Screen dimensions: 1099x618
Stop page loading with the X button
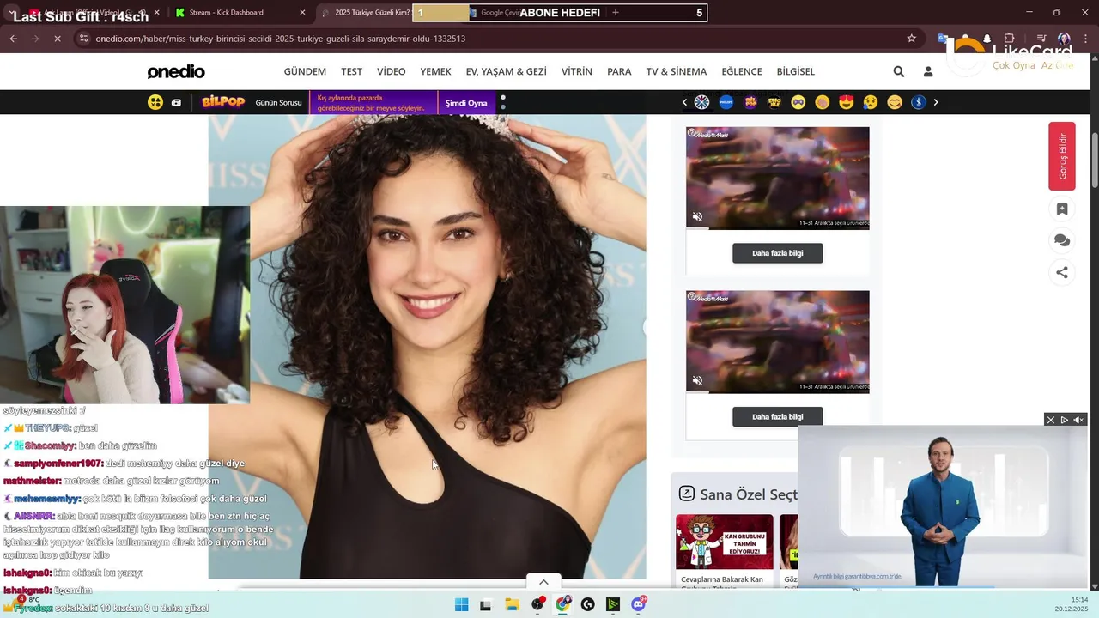57,39
